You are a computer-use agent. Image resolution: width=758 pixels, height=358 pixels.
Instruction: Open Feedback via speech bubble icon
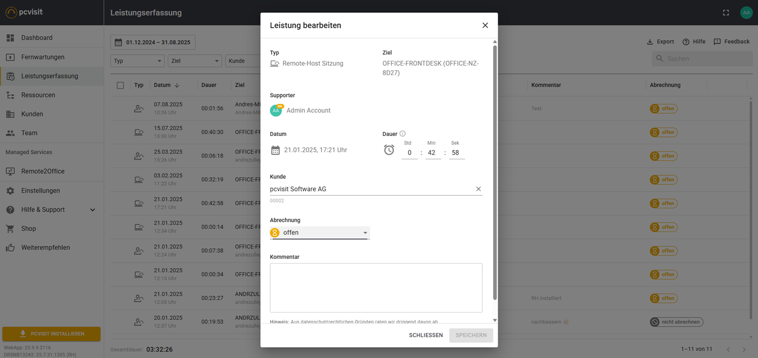point(717,42)
